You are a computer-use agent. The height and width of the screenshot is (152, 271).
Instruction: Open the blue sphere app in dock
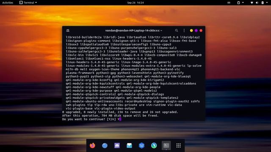click(x=105, y=145)
